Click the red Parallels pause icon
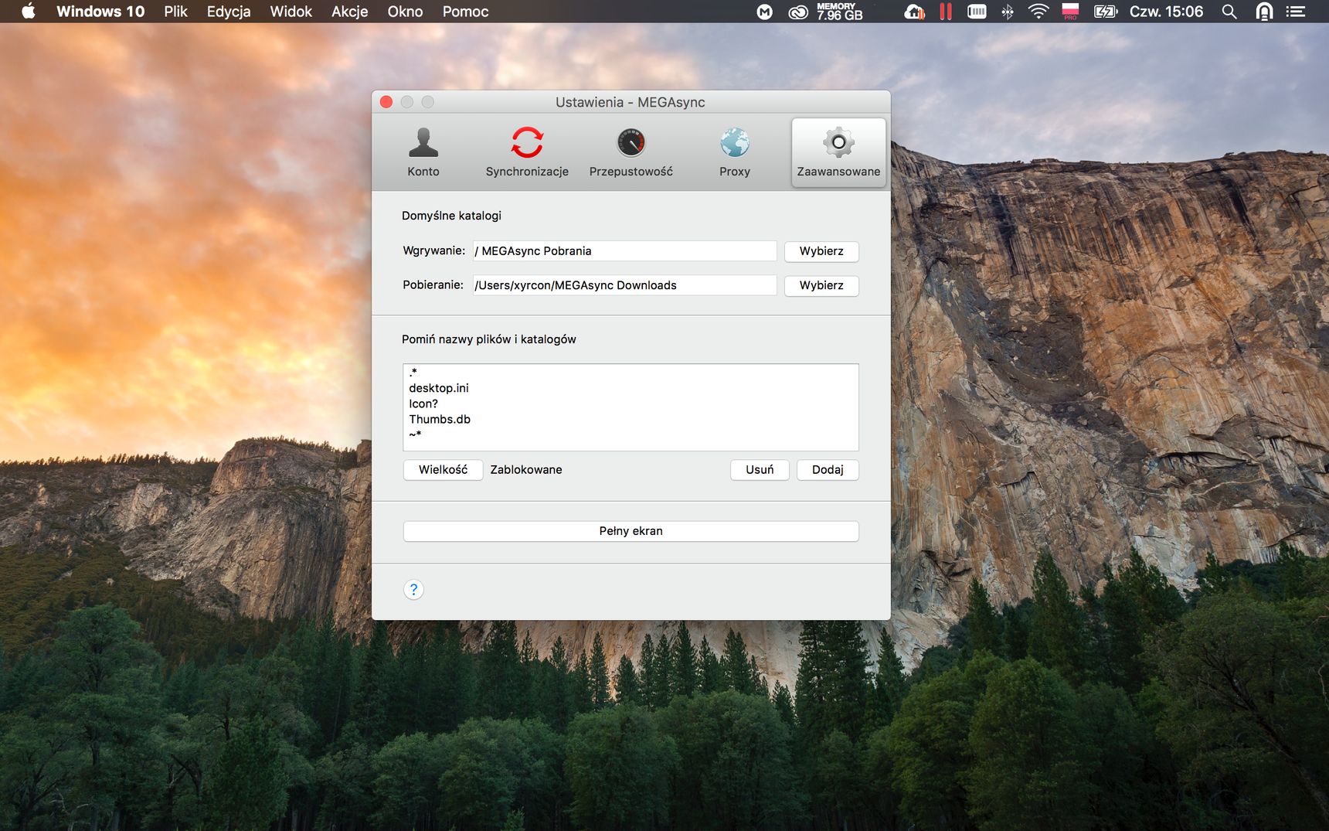Image resolution: width=1329 pixels, height=831 pixels. coord(946,12)
